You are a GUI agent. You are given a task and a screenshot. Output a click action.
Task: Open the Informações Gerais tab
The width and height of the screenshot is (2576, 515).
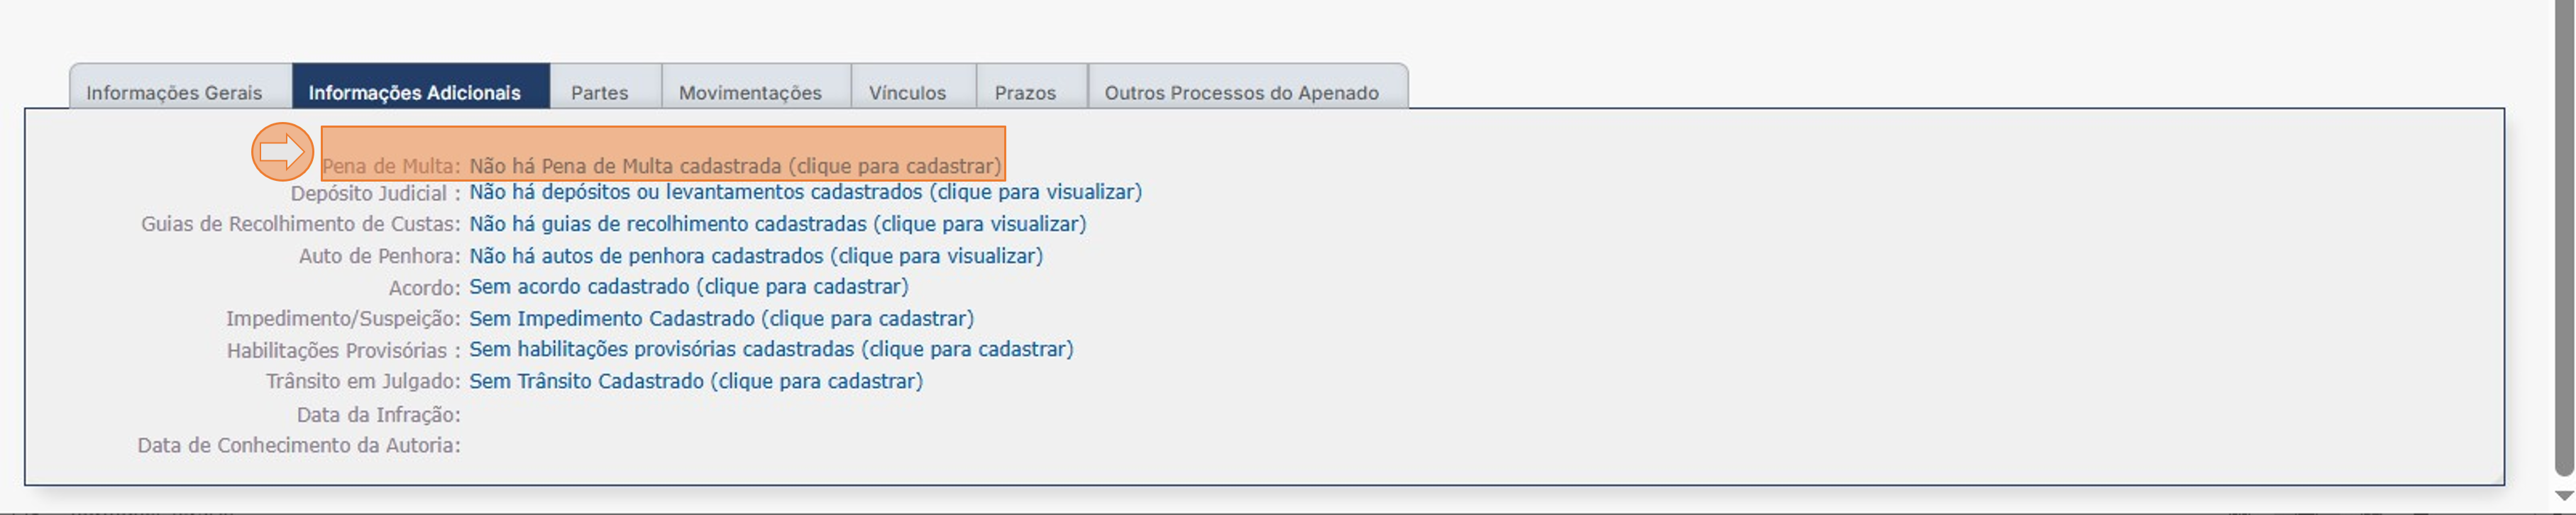(174, 92)
